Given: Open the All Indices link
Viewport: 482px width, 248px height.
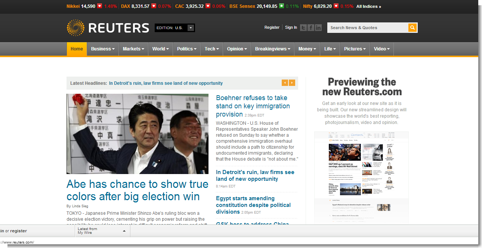Looking at the screenshot, I should pos(368,6).
